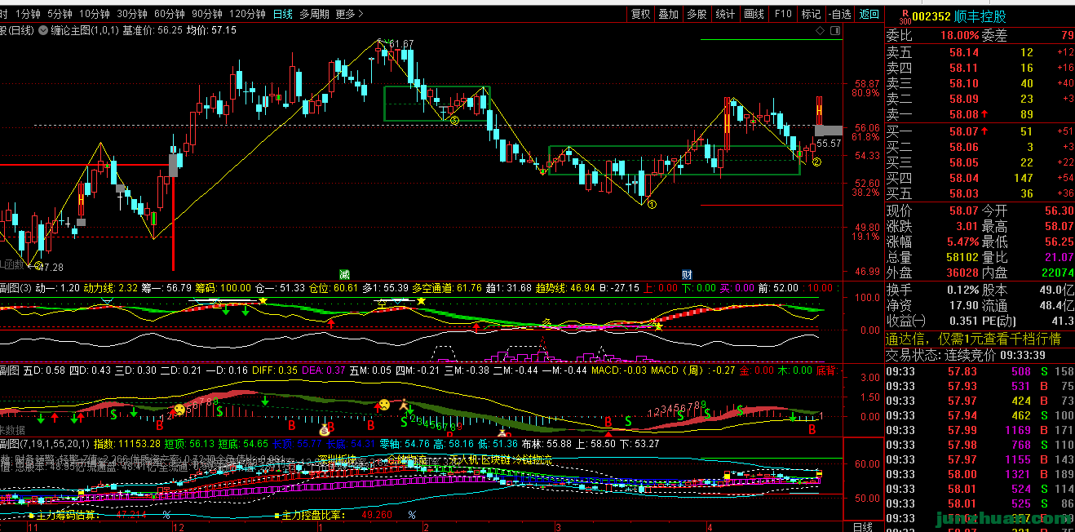The width and height of the screenshot is (1075, 532).
Task: Click the 返回 back button
Action: [869, 14]
